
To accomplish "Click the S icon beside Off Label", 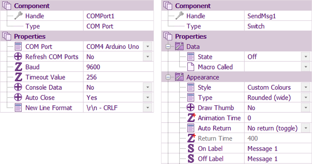I will (x=191, y=158).
